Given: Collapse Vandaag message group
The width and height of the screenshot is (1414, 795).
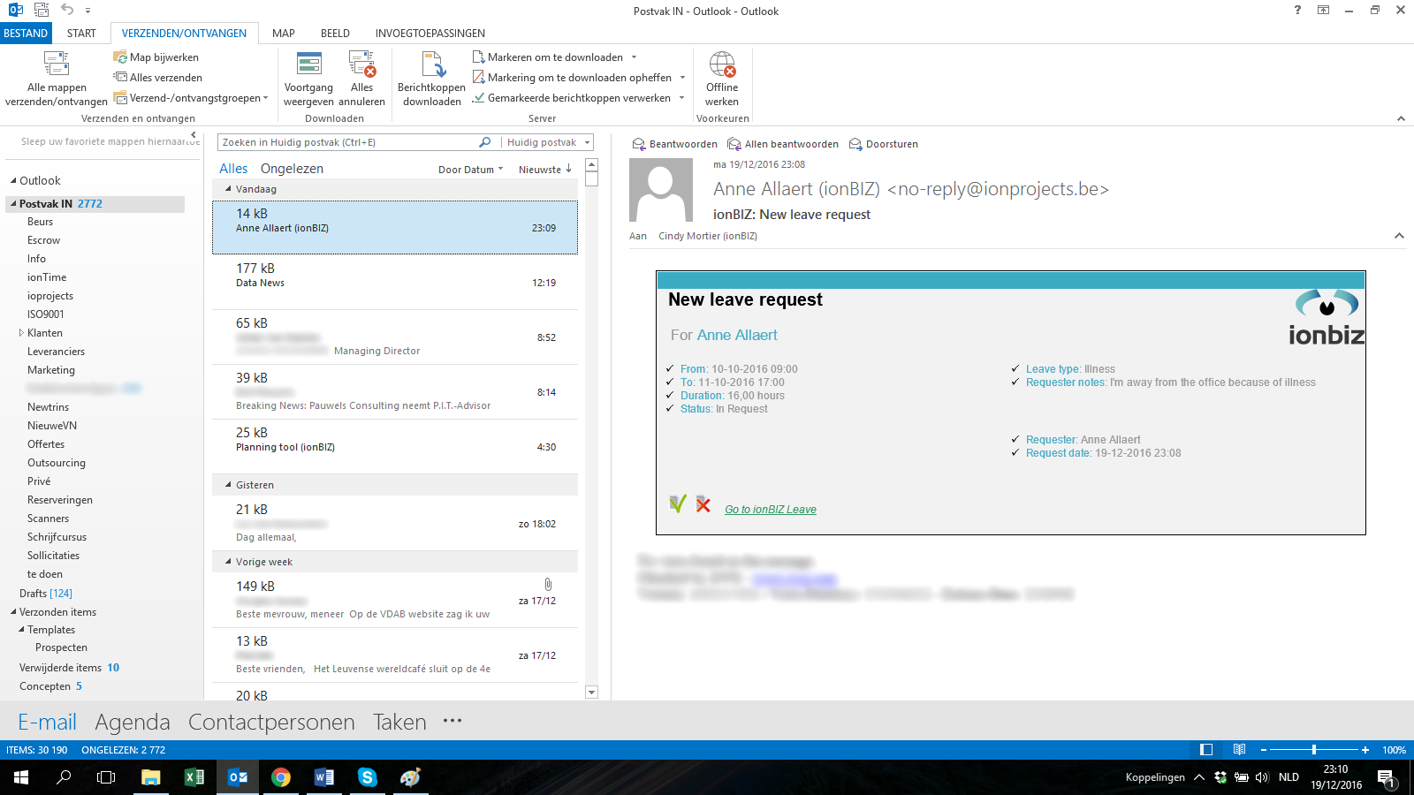Looking at the screenshot, I should click(x=228, y=189).
